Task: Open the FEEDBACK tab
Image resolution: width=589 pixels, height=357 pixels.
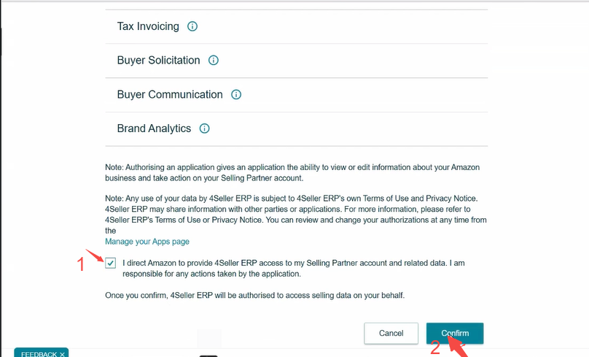Action: (36, 354)
